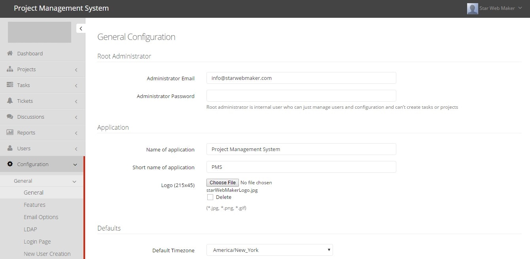The height and width of the screenshot is (259, 530).
Task: Click the Administrator Password field
Action: coord(301,96)
